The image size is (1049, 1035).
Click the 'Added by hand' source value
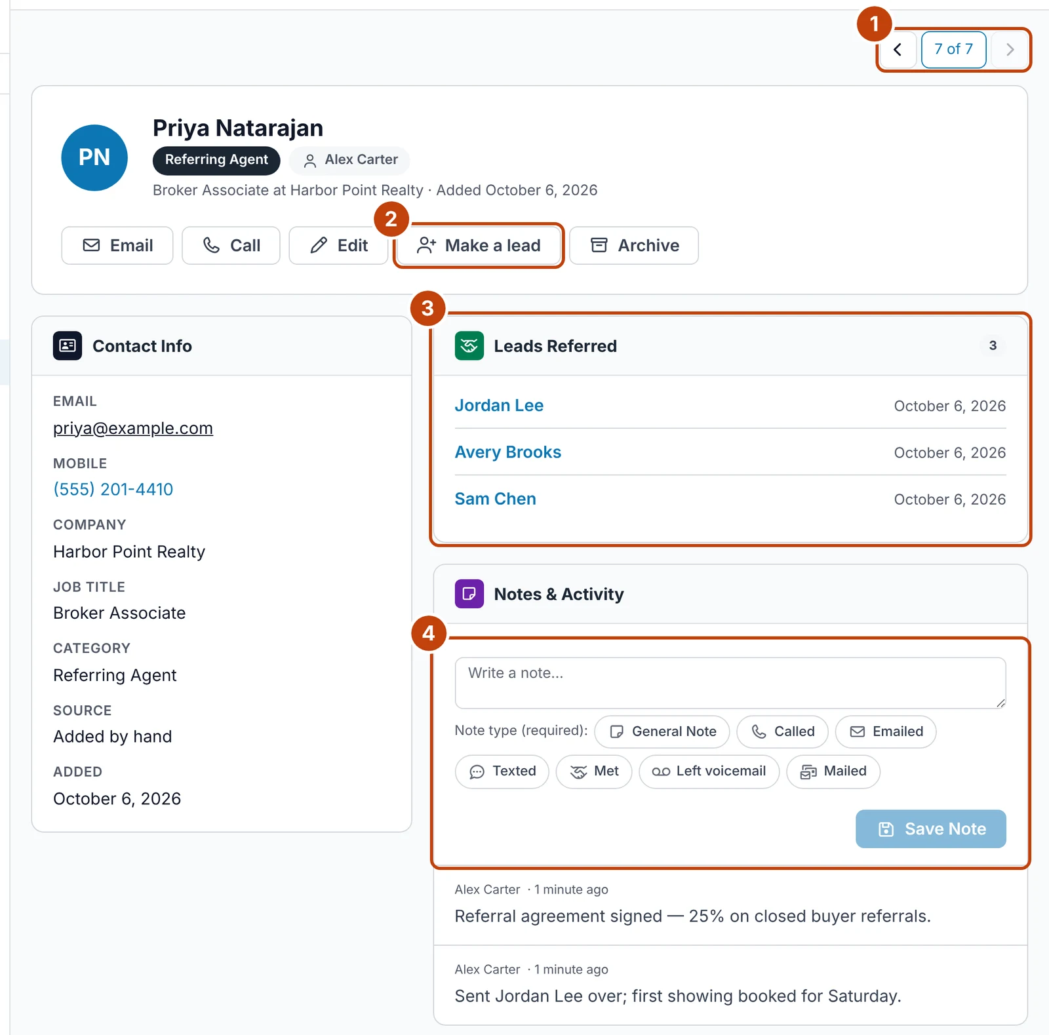(113, 737)
